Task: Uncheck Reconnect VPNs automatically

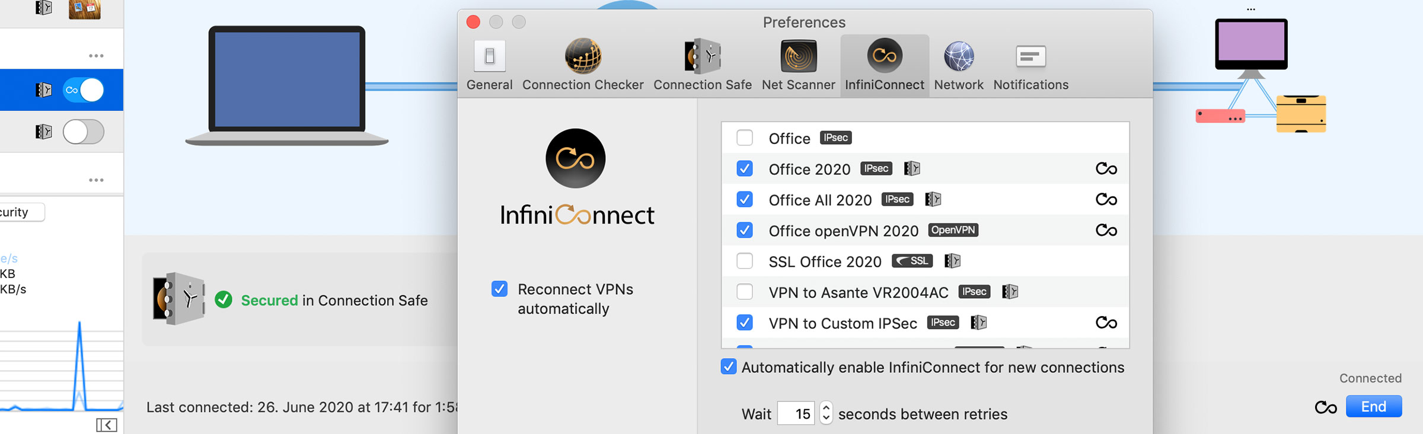Action: click(499, 289)
